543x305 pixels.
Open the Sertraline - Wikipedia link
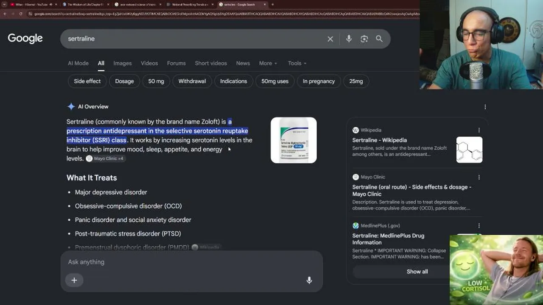pyautogui.click(x=379, y=140)
